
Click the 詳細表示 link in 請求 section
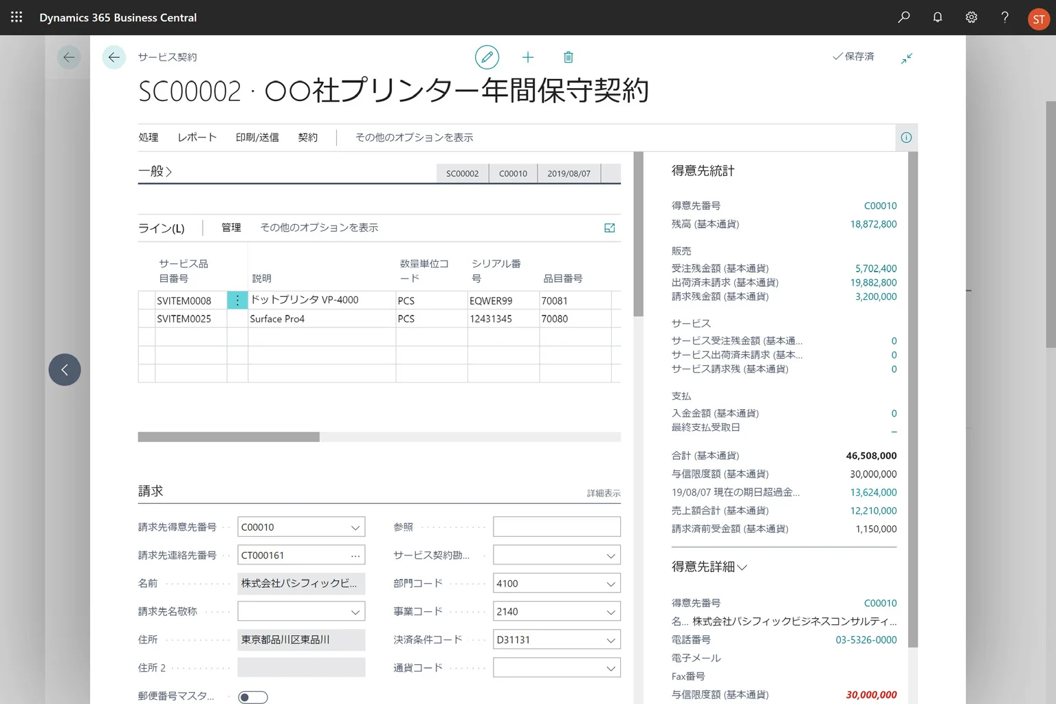603,493
